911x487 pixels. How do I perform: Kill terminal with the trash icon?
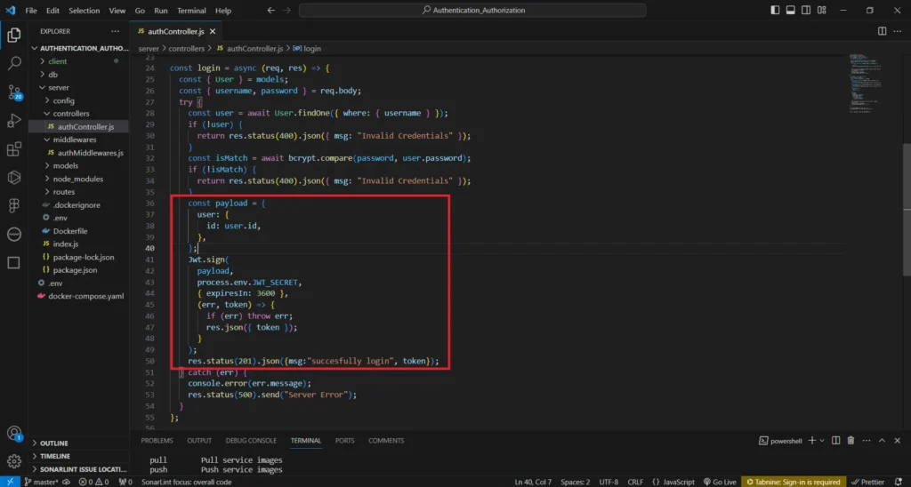point(851,441)
